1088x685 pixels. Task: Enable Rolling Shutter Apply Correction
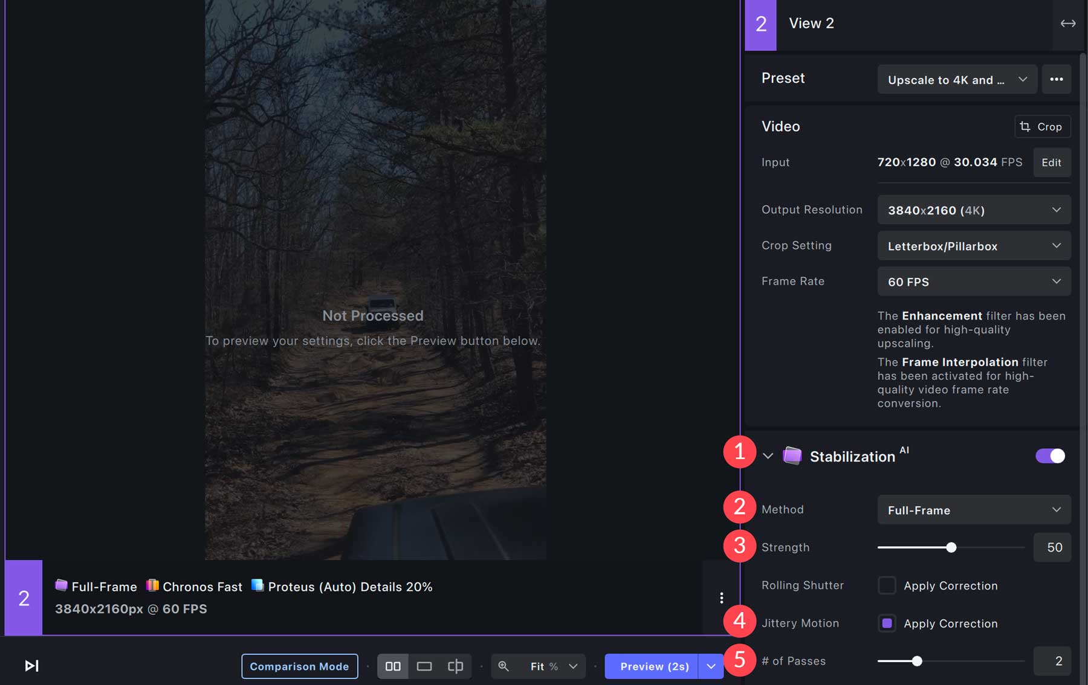coord(887,585)
